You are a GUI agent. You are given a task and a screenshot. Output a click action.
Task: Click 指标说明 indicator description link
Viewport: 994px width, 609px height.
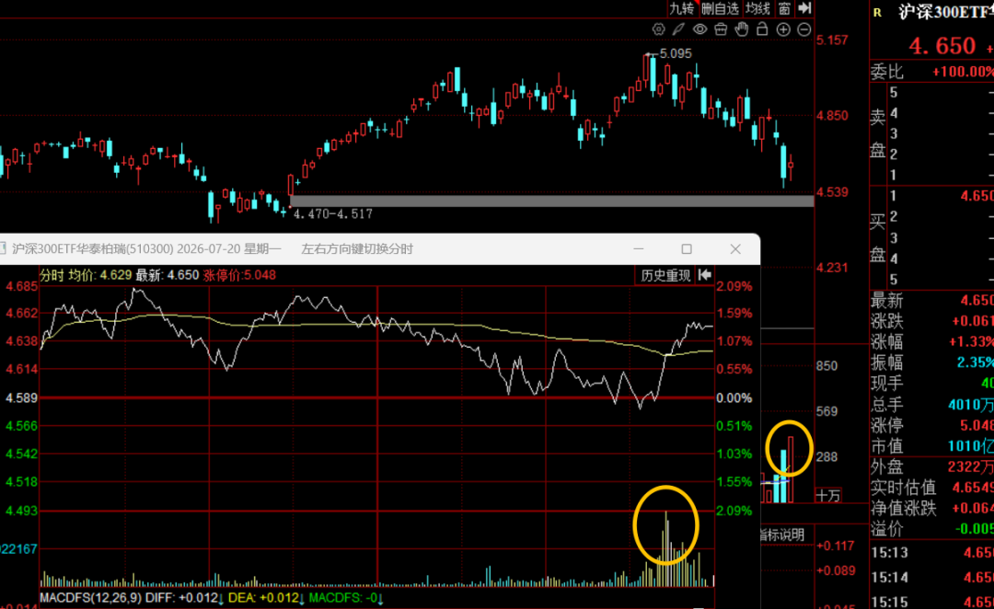782,534
